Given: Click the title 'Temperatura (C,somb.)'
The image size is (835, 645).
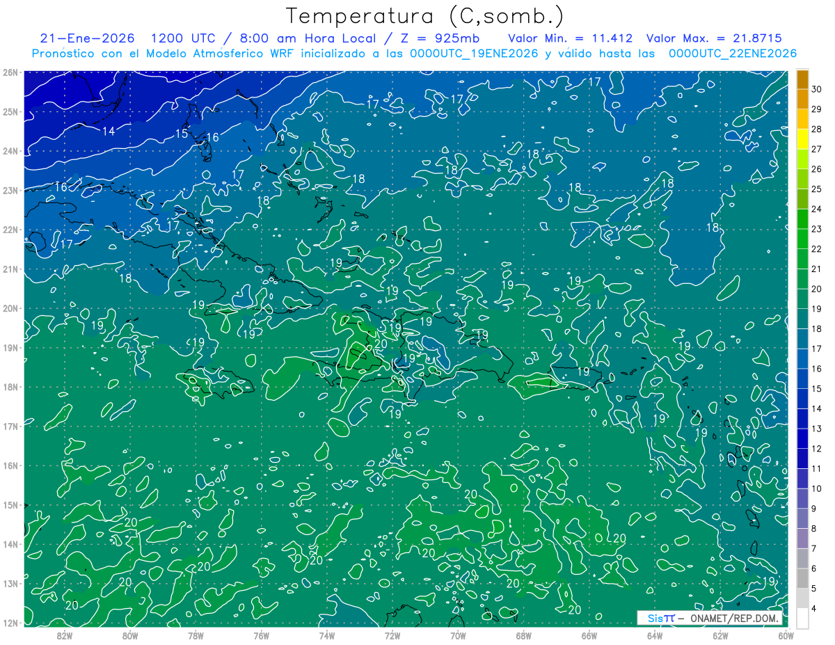Looking at the screenshot, I should point(426,16).
